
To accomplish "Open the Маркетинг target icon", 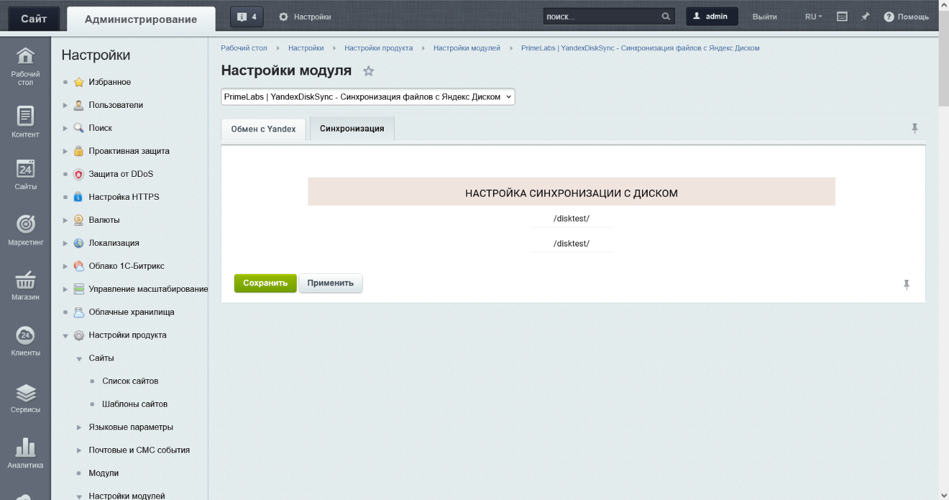I will click(x=25, y=224).
